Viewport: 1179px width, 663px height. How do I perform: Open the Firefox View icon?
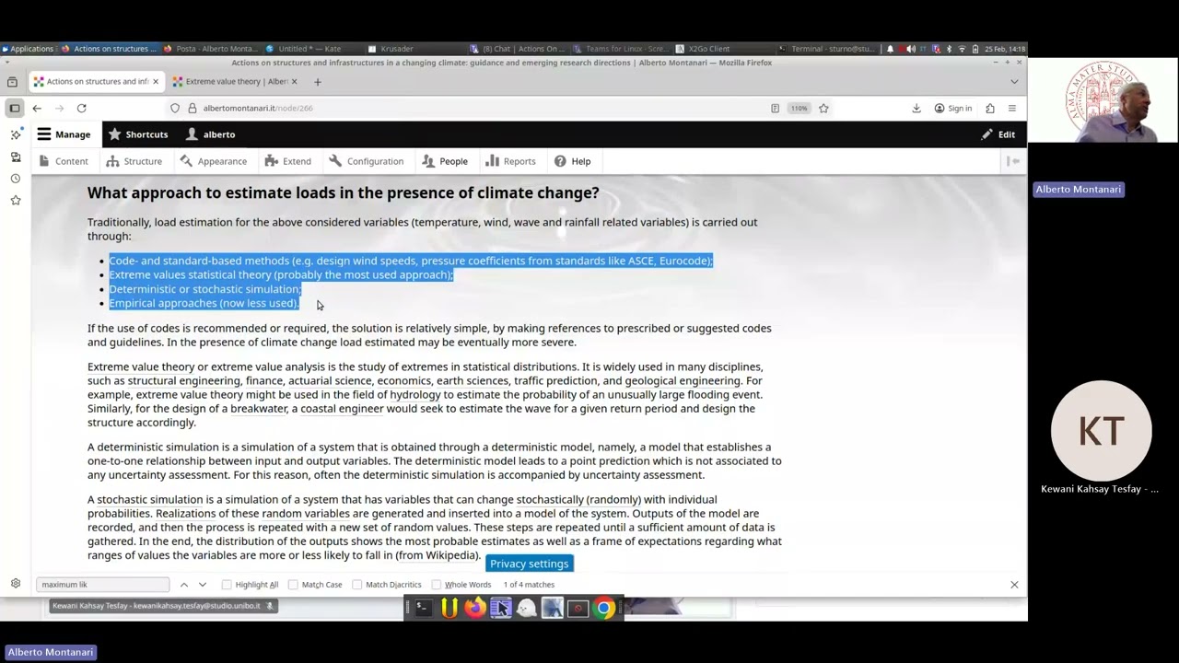point(12,81)
